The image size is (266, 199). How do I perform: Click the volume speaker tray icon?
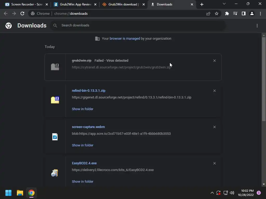232,193
